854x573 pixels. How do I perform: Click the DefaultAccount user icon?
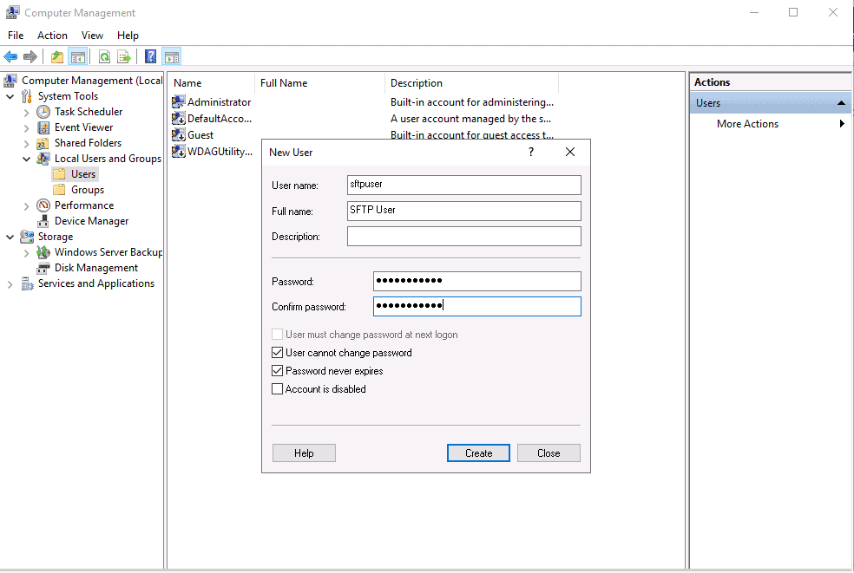click(x=178, y=118)
